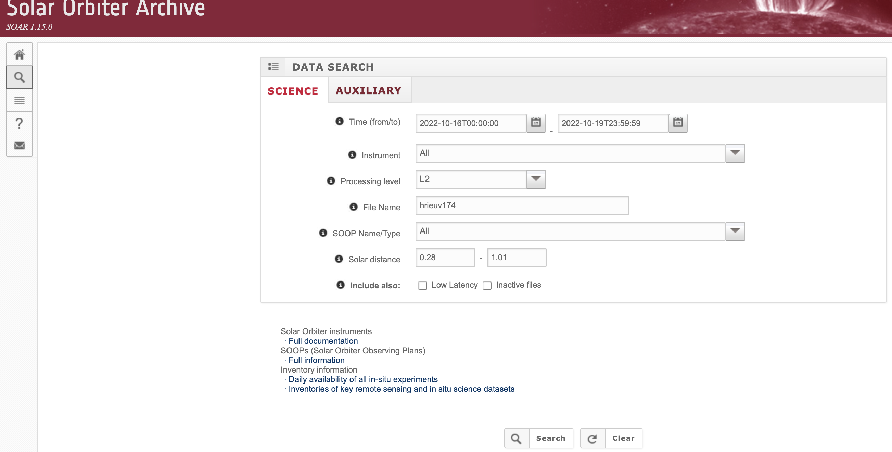
Task: Click the Solar Orbiter Archive header title
Action: tap(106, 8)
